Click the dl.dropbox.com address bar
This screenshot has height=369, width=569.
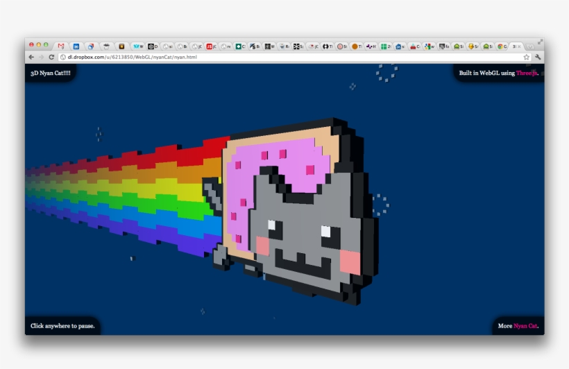point(294,57)
